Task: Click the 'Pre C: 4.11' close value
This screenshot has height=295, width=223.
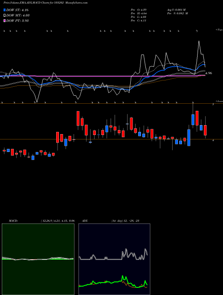Action: (139, 21)
